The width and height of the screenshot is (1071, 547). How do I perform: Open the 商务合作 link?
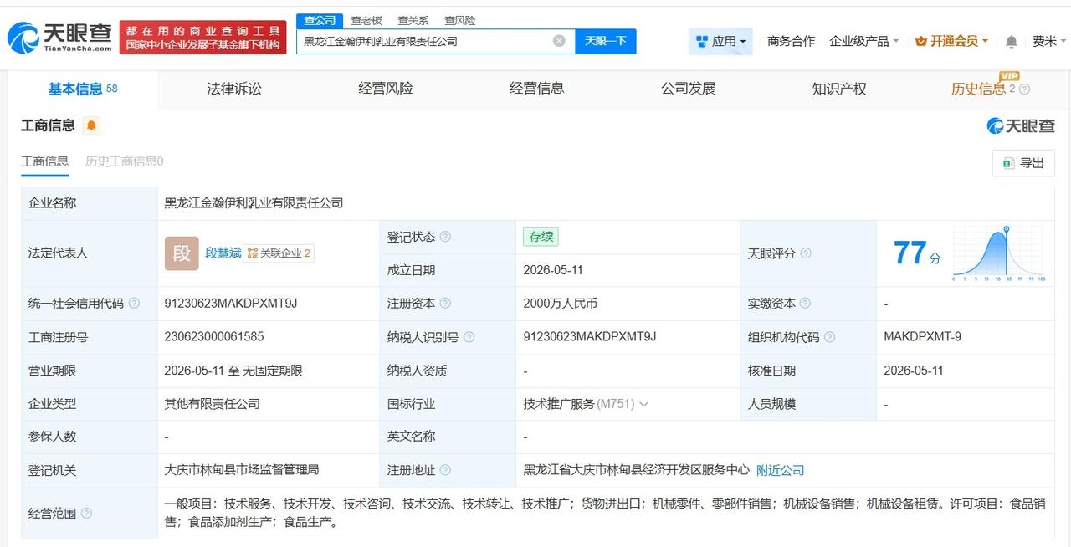(791, 41)
